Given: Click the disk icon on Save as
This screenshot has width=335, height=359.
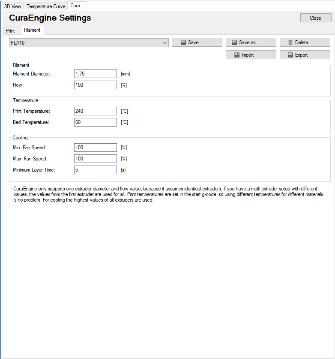Looking at the screenshot, I should tap(234, 42).
